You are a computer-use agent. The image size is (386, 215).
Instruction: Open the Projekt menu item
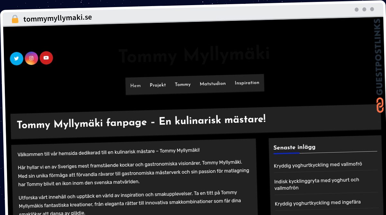[158, 85]
